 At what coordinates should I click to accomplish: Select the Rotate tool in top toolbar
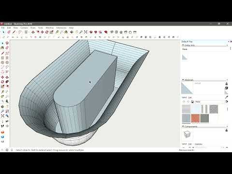click(47, 32)
